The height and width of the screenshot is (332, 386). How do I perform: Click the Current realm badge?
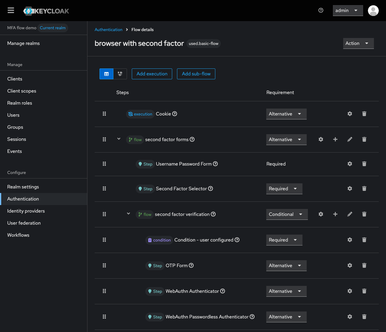click(x=53, y=28)
